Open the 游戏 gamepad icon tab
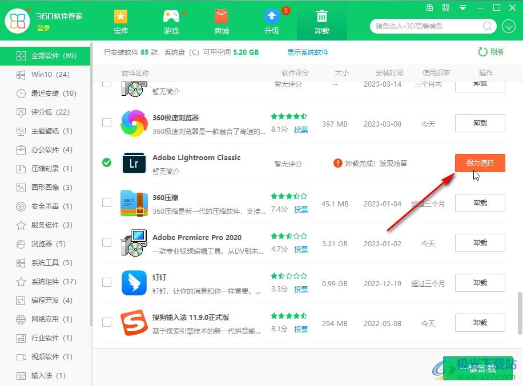The height and width of the screenshot is (386, 523). (171, 22)
